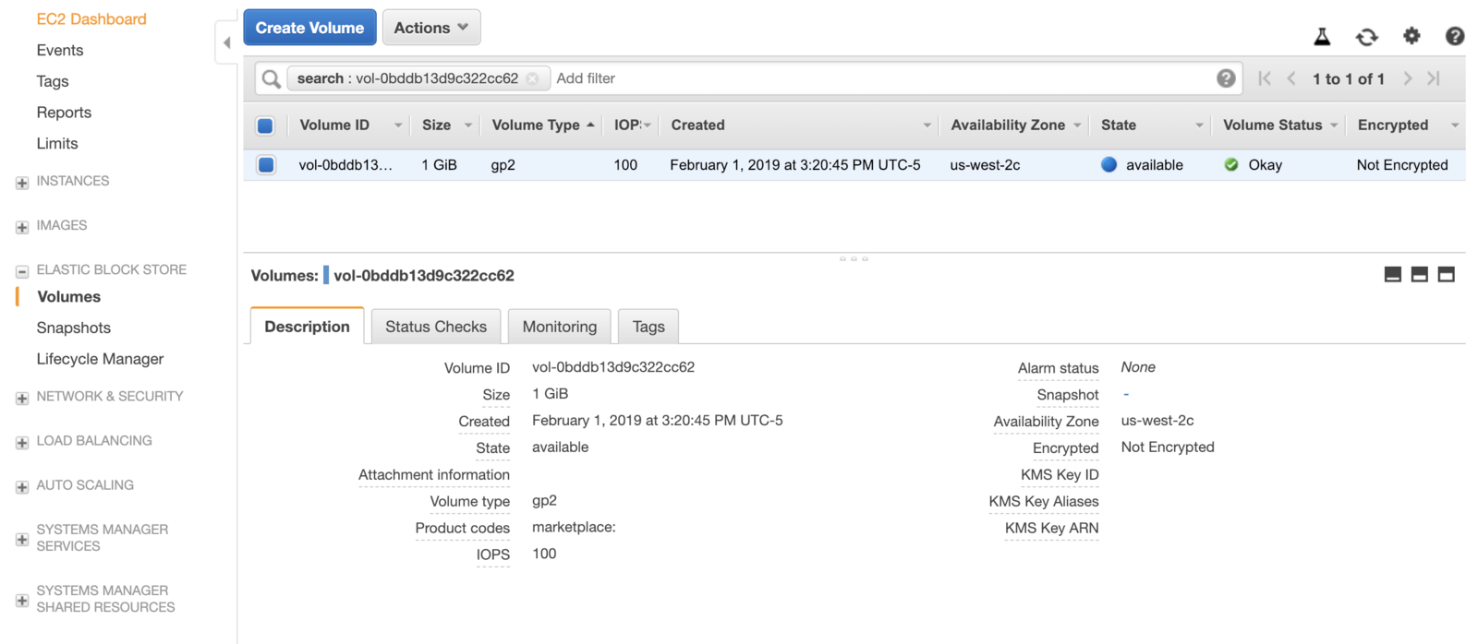Remove the vol-0bddb13d9c322cc62 search filter
The height and width of the screenshot is (644, 1478).
[x=533, y=78]
